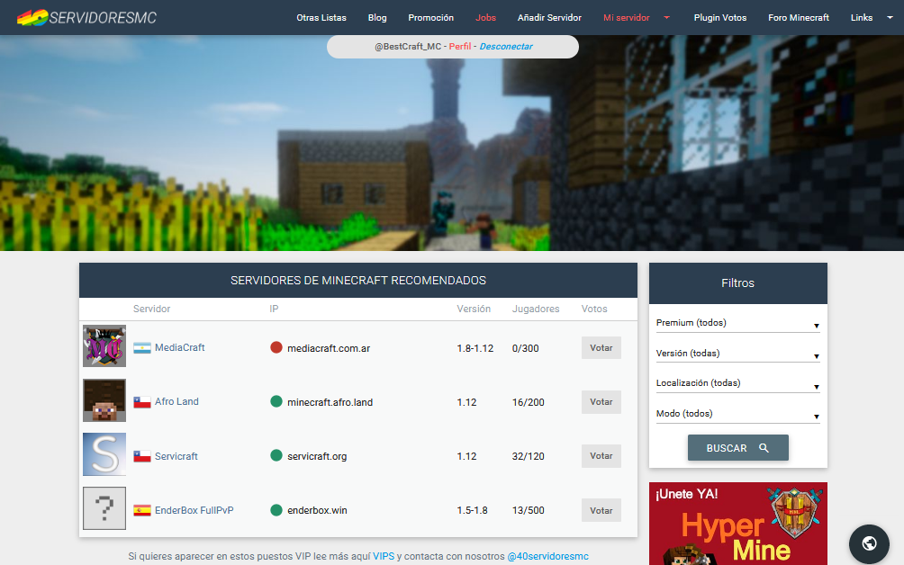
Task: Expand the Mi servidor dropdown arrow
Action: click(x=666, y=18)
